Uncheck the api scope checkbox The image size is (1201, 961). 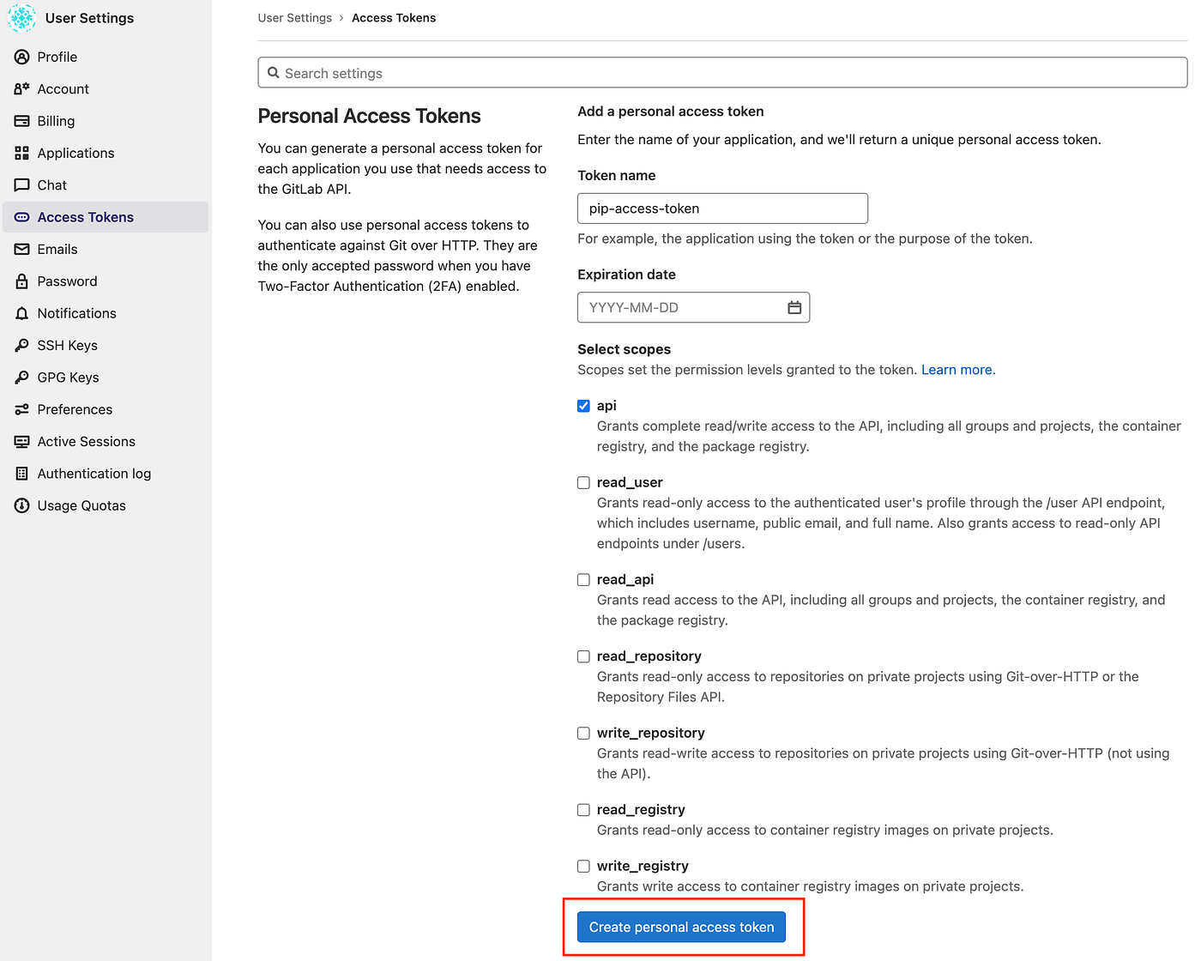coord(583,406)
